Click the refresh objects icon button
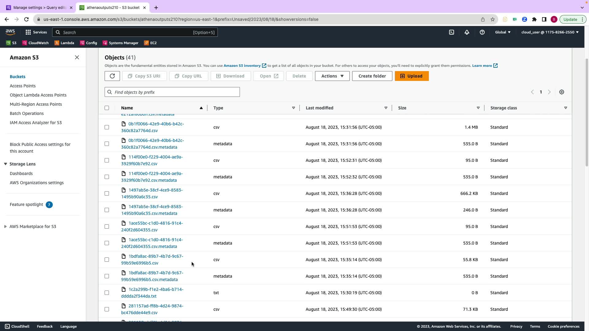The image size is (589, 331). point(112,76)
